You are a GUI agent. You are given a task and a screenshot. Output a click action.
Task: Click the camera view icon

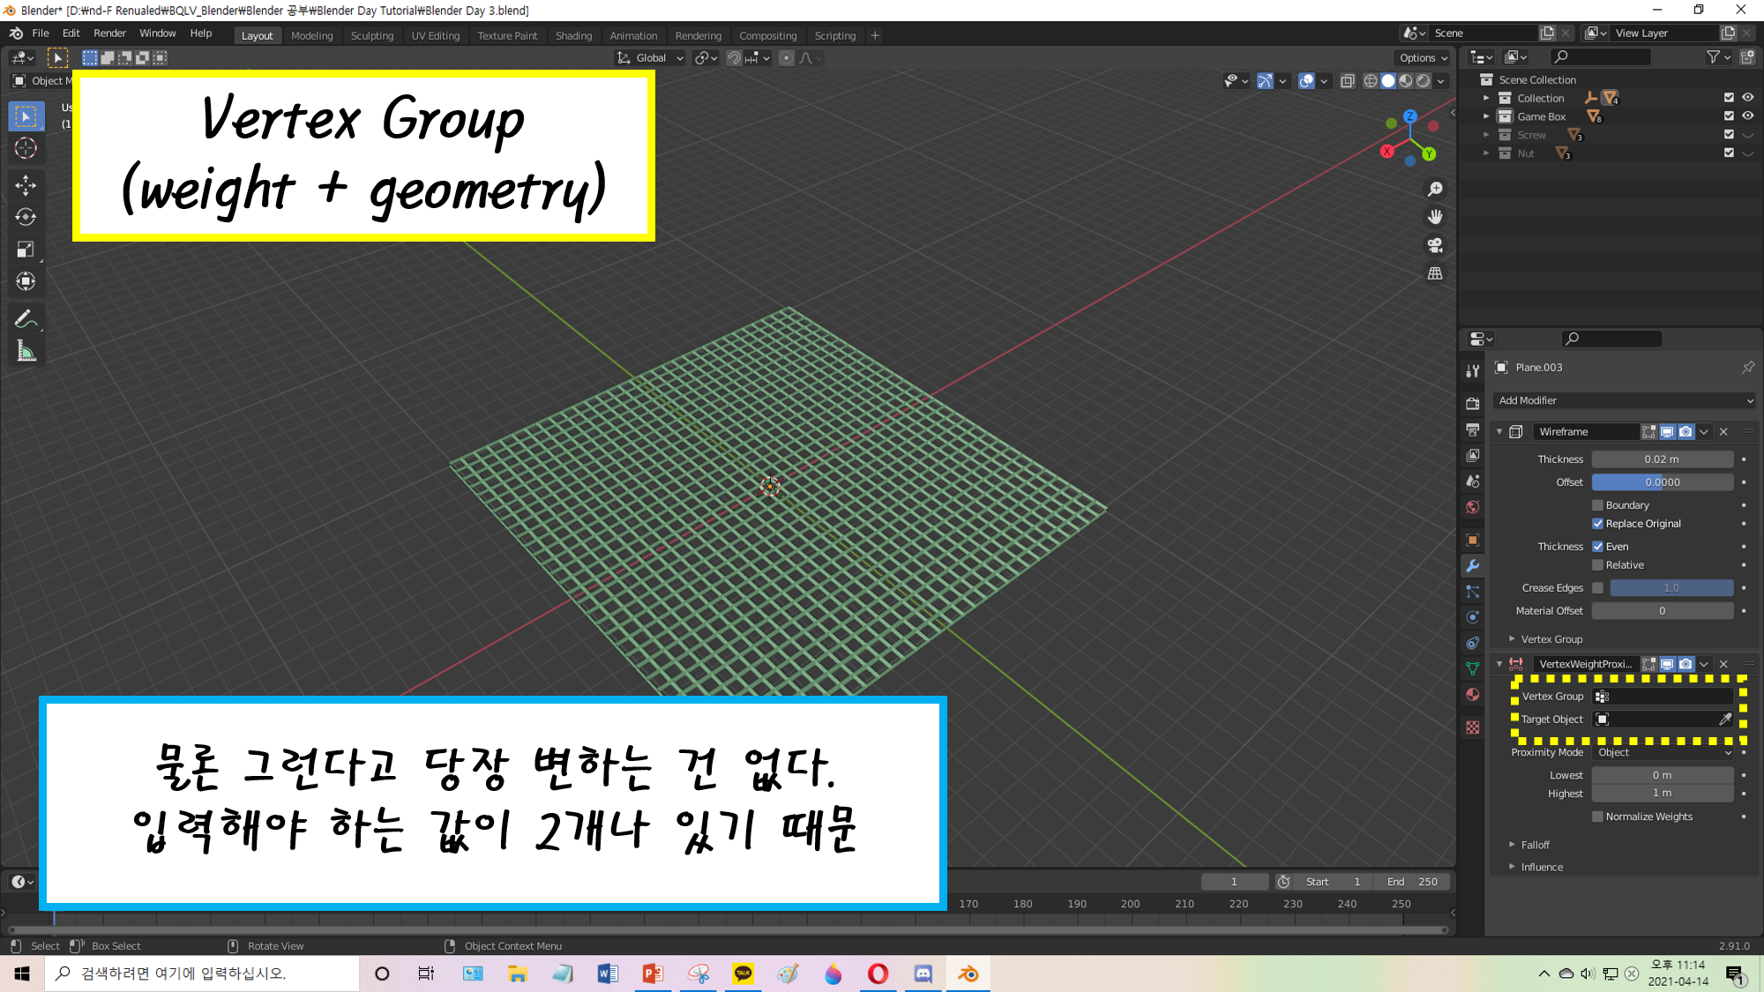pyautogui.click(x=1435, y=245)
